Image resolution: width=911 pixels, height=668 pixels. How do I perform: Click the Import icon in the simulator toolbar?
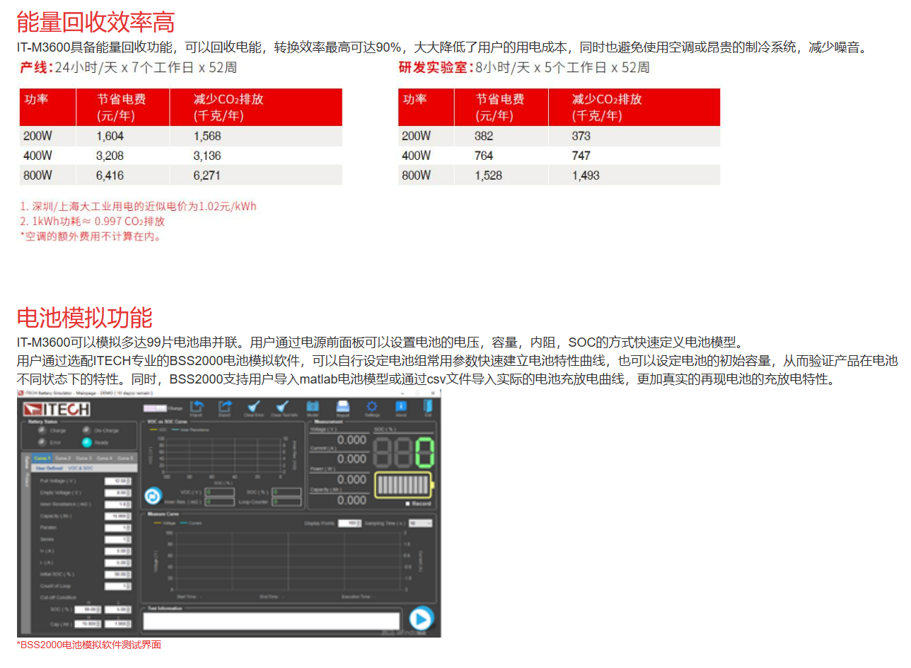tap(197, 406)
